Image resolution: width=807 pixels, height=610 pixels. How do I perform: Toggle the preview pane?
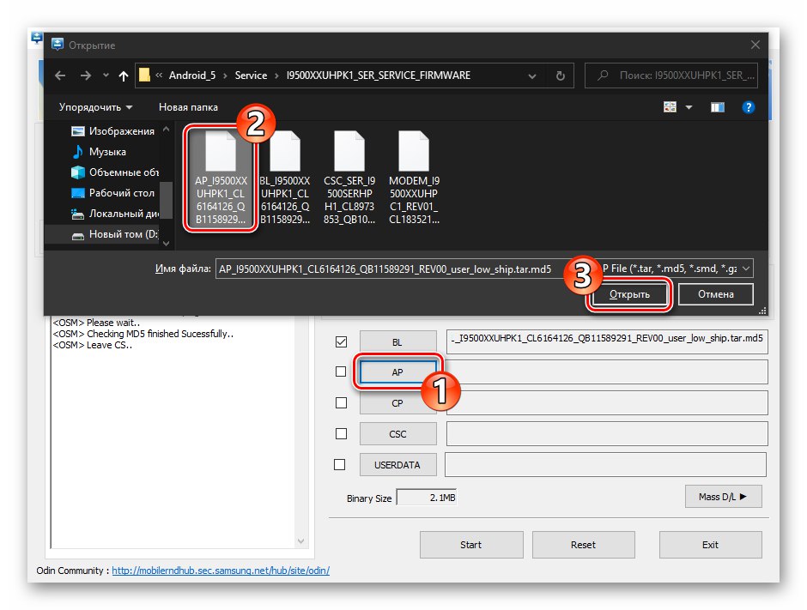[x=717, y=106]
